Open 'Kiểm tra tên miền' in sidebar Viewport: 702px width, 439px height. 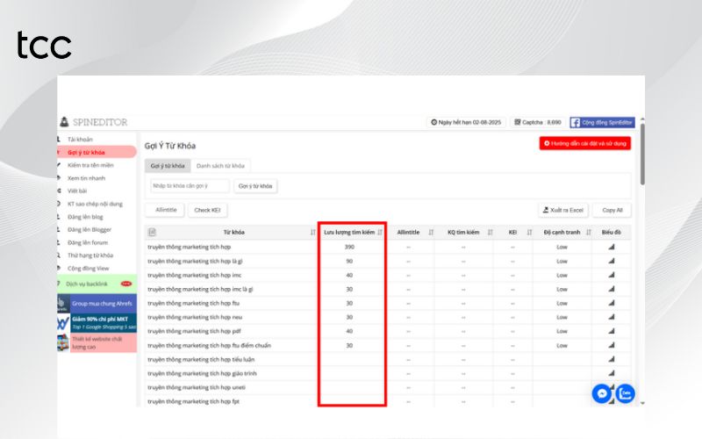click(x=92, y=165)
